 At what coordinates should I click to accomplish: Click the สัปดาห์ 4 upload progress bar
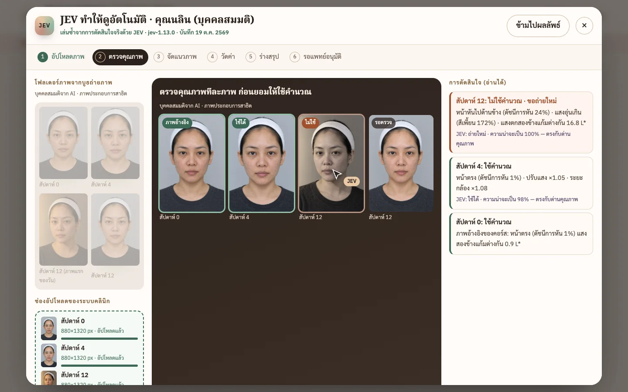tap(99, 365)
